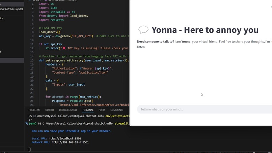Focus the 'Tell me what's on your mind...' input
The image size is (272, 153).
(x=205, y=109)
